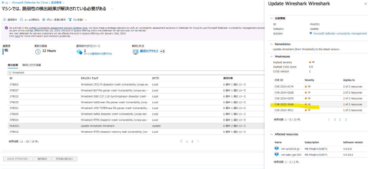
Task: Go to previous page of CVE list
Action: click(x=329, y=119)
